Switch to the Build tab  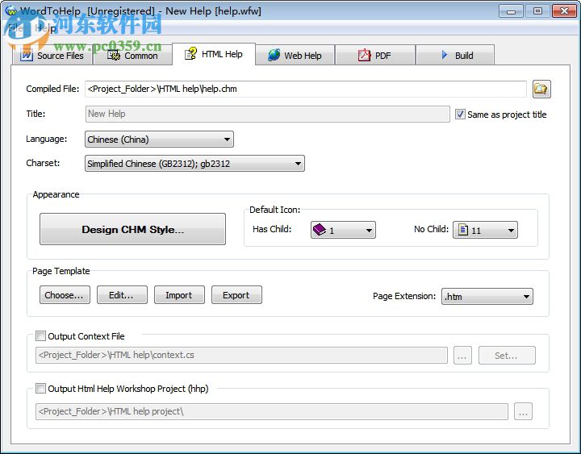(x=455, y=56)
